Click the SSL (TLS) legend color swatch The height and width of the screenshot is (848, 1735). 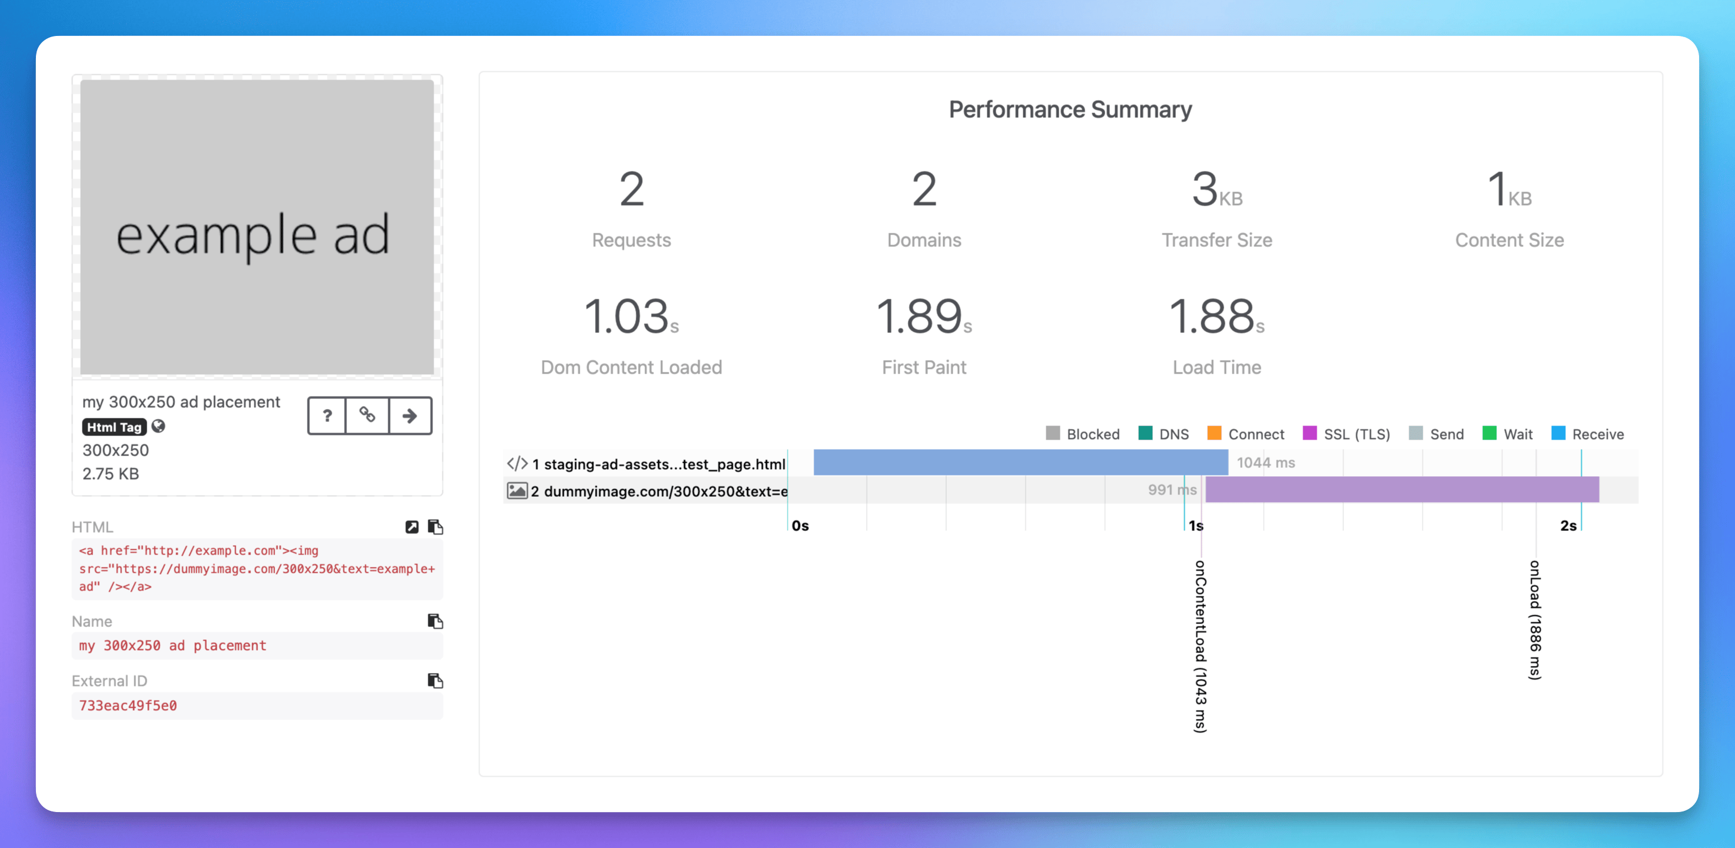pos(1309,433)
